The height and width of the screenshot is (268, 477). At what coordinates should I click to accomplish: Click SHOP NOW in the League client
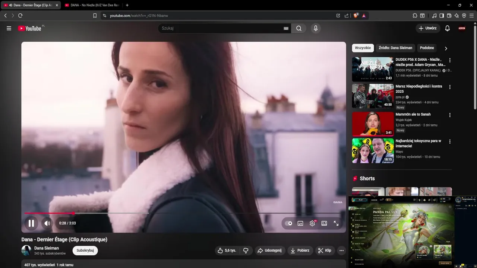(x=445, y=263)
